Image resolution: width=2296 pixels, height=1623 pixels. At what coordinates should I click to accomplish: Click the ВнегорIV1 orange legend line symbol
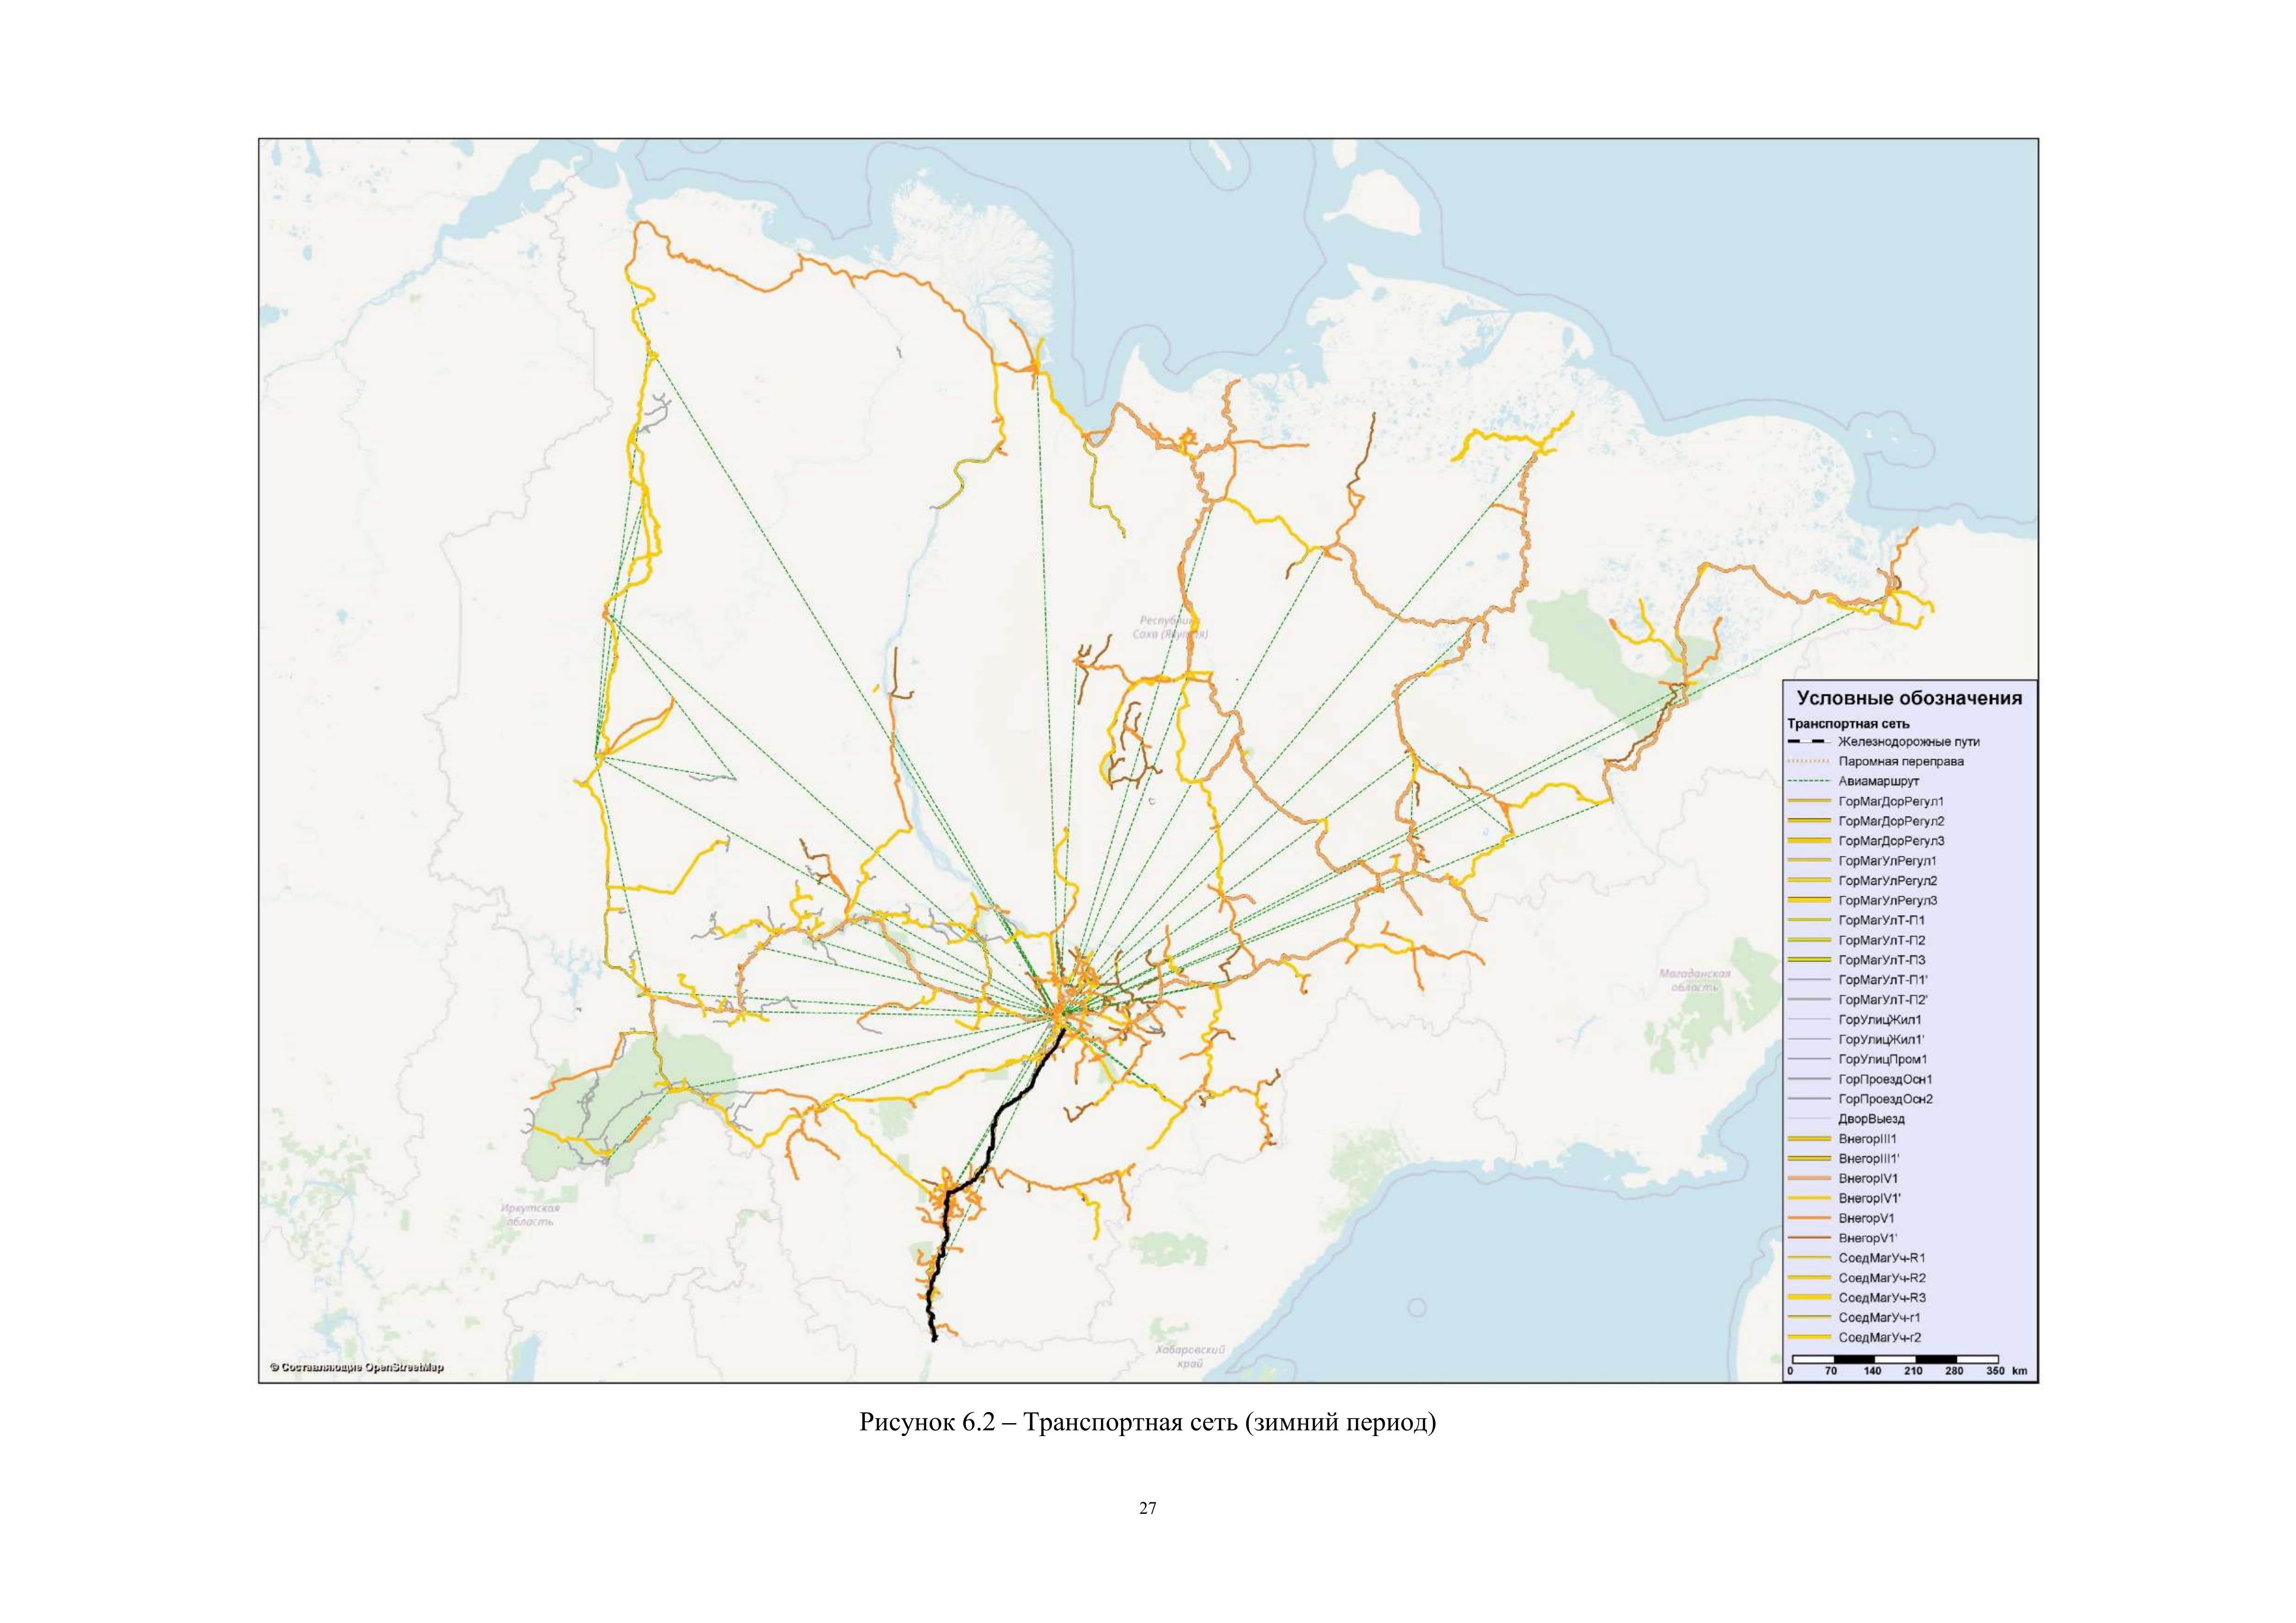1809,1178
